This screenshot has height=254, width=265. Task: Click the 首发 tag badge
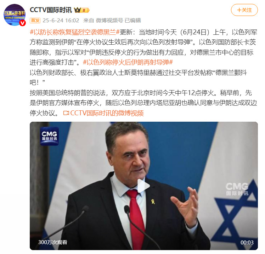[35, 21]
